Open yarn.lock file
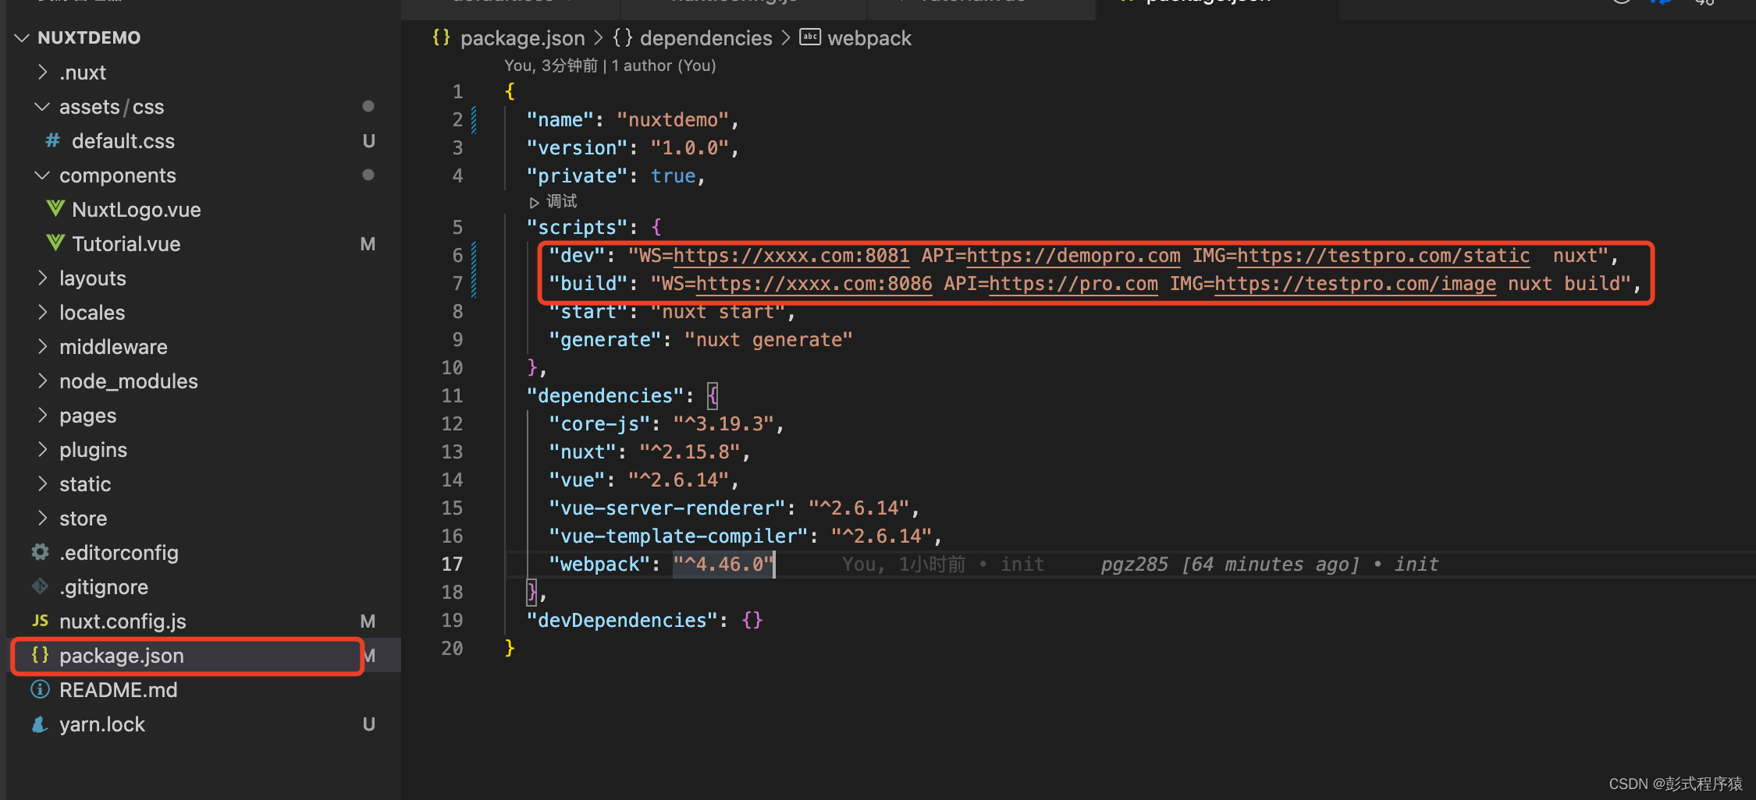The height and width of the screenshot is (800, 1756). [102, 724]
